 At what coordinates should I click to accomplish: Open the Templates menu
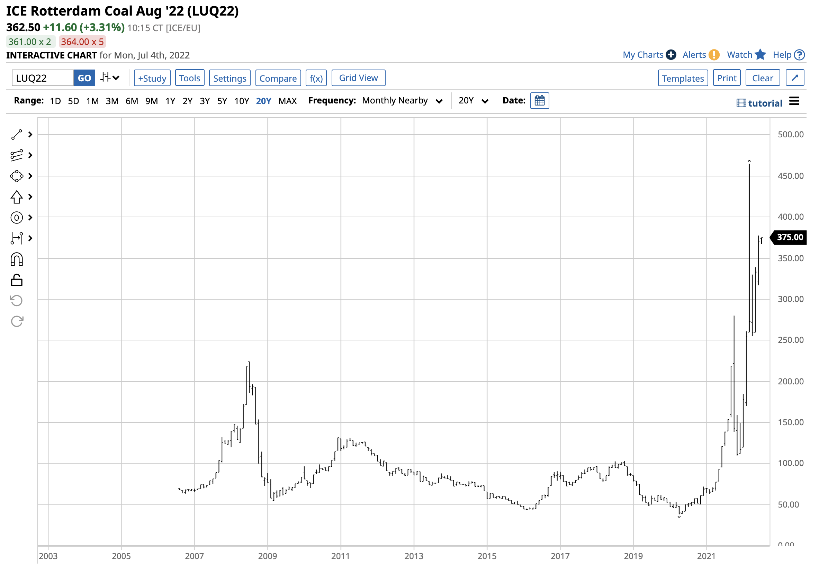[683, 79]
